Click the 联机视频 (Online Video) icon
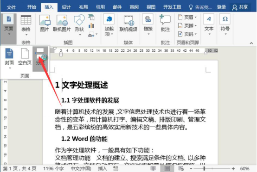 point(128,24)
